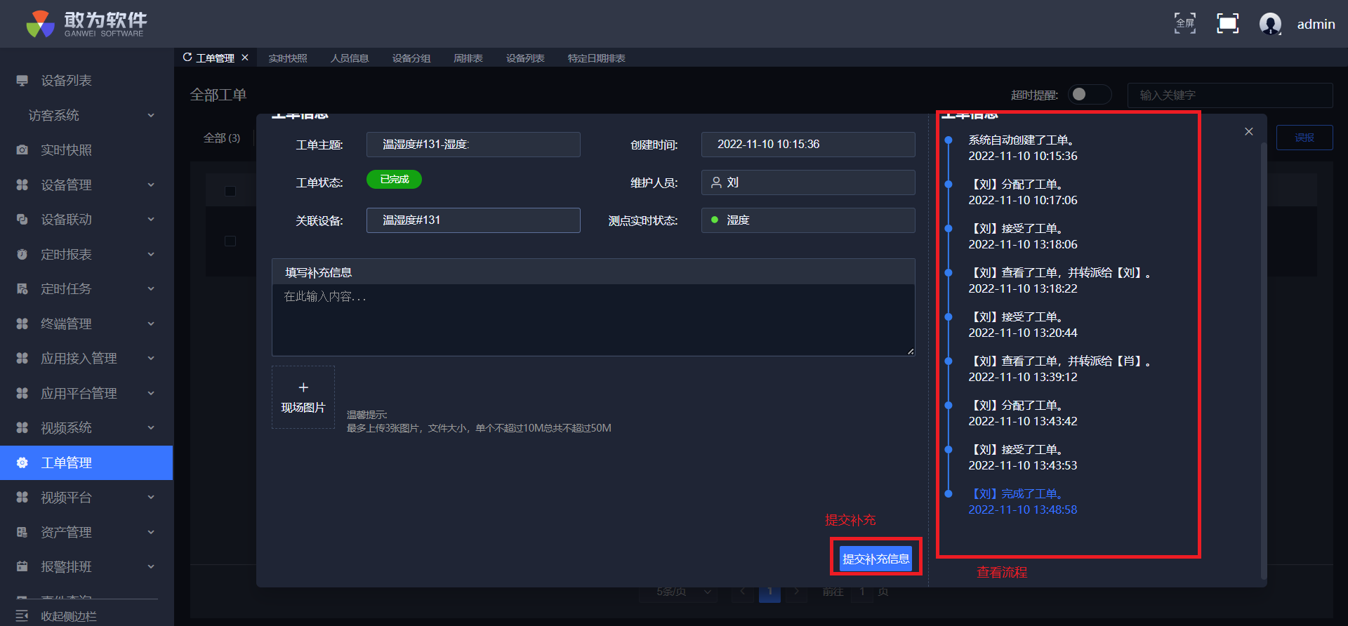1348x626 pixels.
Task: Expand the 设备联动 submenu chevron
Action: pos(151,220)
